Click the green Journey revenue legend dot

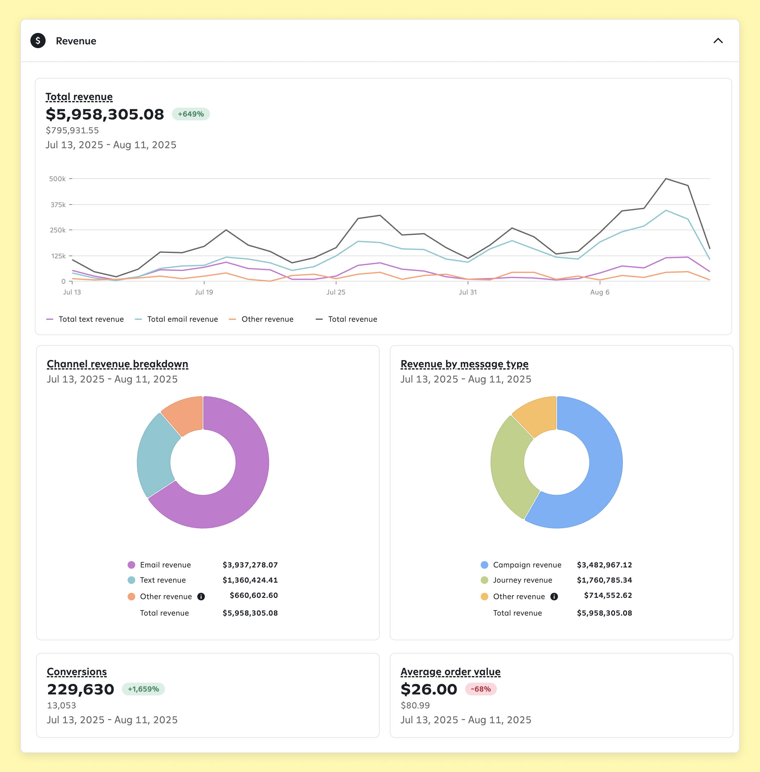click(x=484, y=580)
